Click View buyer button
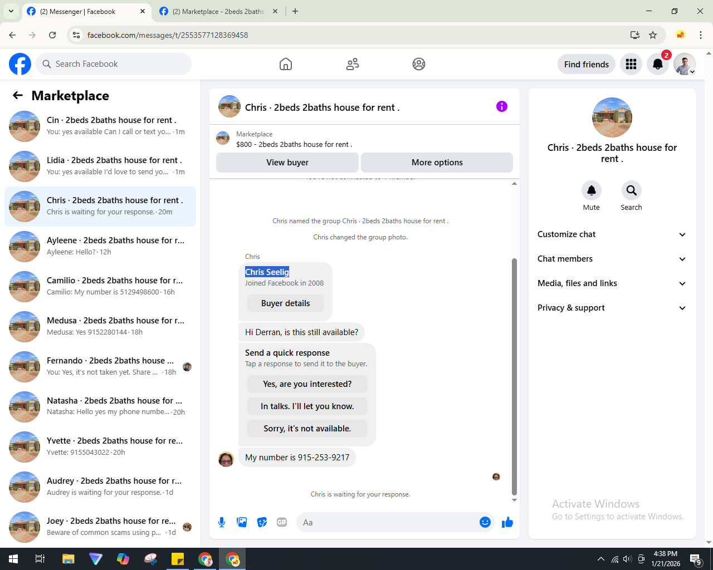The width and height of the screenshot is (713, 570). pyautogui.click(x=287, y=163)
